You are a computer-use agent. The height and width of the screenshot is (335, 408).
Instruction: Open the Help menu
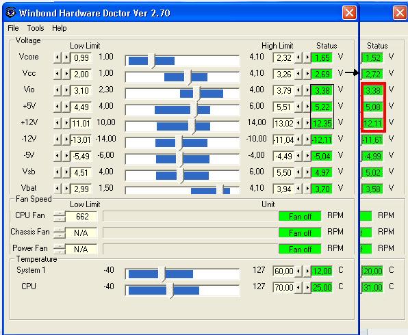coord(59,28)
